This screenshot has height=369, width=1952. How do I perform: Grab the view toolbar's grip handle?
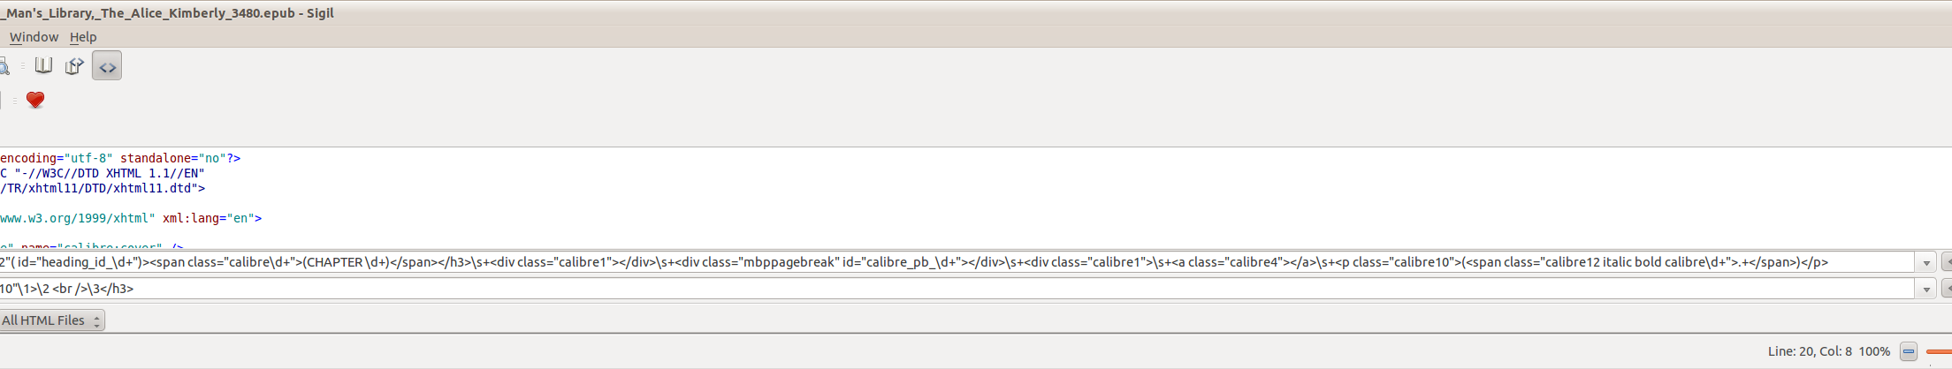point(23,66)
